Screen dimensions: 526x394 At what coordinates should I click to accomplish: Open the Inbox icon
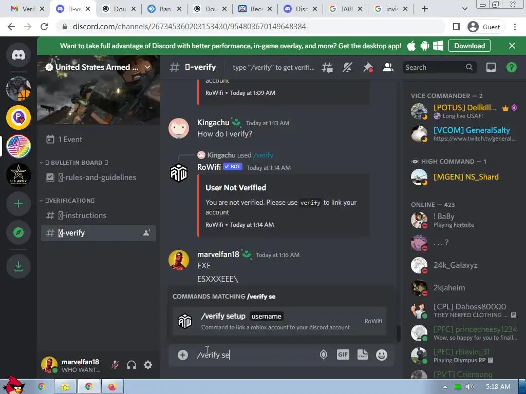point(491,67)
